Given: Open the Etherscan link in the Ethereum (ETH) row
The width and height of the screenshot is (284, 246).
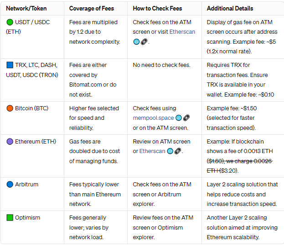Looking at the screenshot, I should (x=152, y=151).
